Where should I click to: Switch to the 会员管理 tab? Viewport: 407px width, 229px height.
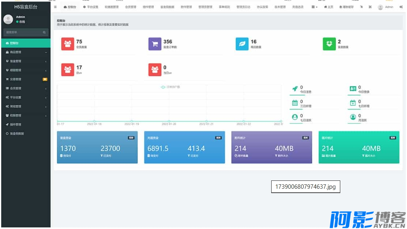(x=130, y=7)
